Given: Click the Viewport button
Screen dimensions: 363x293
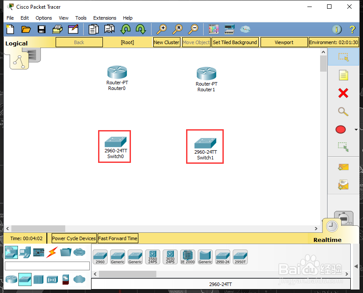Looking at the screenshot, I should 284,42.
